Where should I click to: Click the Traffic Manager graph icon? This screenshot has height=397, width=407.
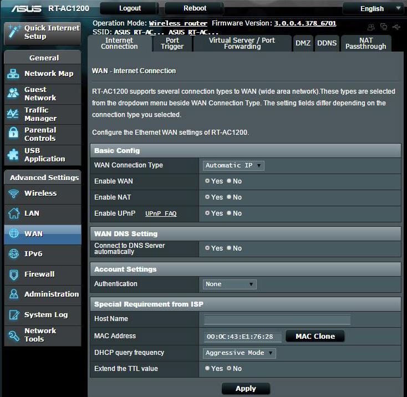coord(12,114)
